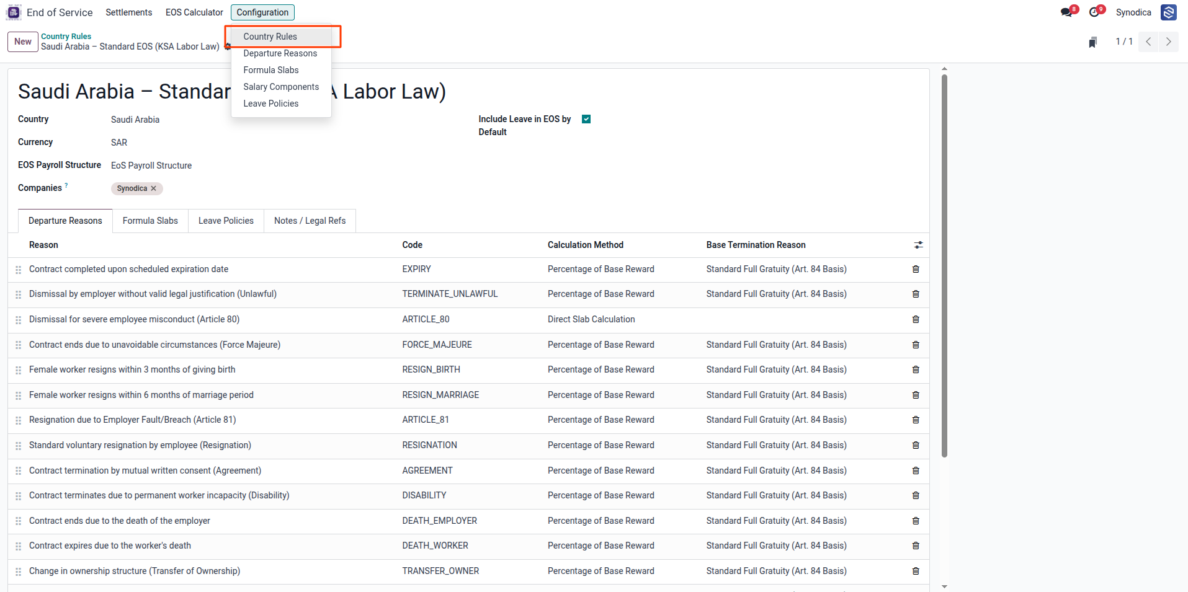Go to next record arrow
Screen dimensions: 1188x592
click(1169, 42)
